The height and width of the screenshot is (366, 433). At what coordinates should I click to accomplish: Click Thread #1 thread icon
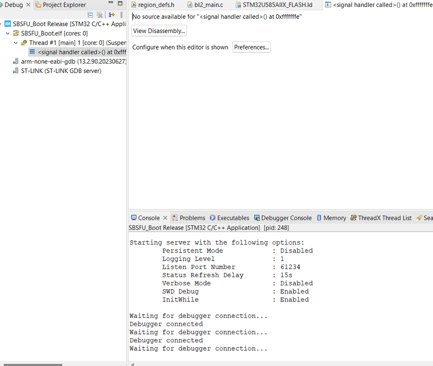[x=24, y=43]
